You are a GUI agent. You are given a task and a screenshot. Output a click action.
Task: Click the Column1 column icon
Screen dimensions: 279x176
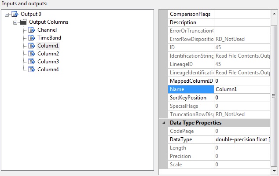pyautogui.click(x=31, y=46)
